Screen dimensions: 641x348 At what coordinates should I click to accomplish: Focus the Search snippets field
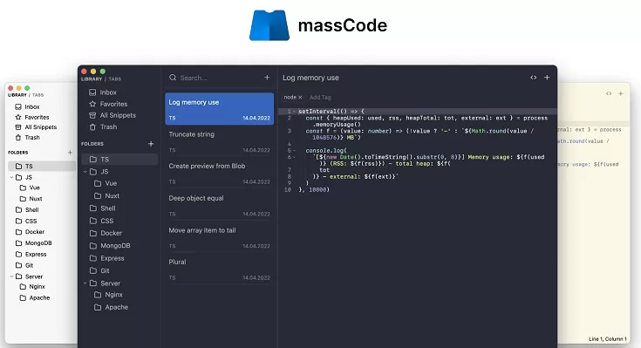[219, 78]
